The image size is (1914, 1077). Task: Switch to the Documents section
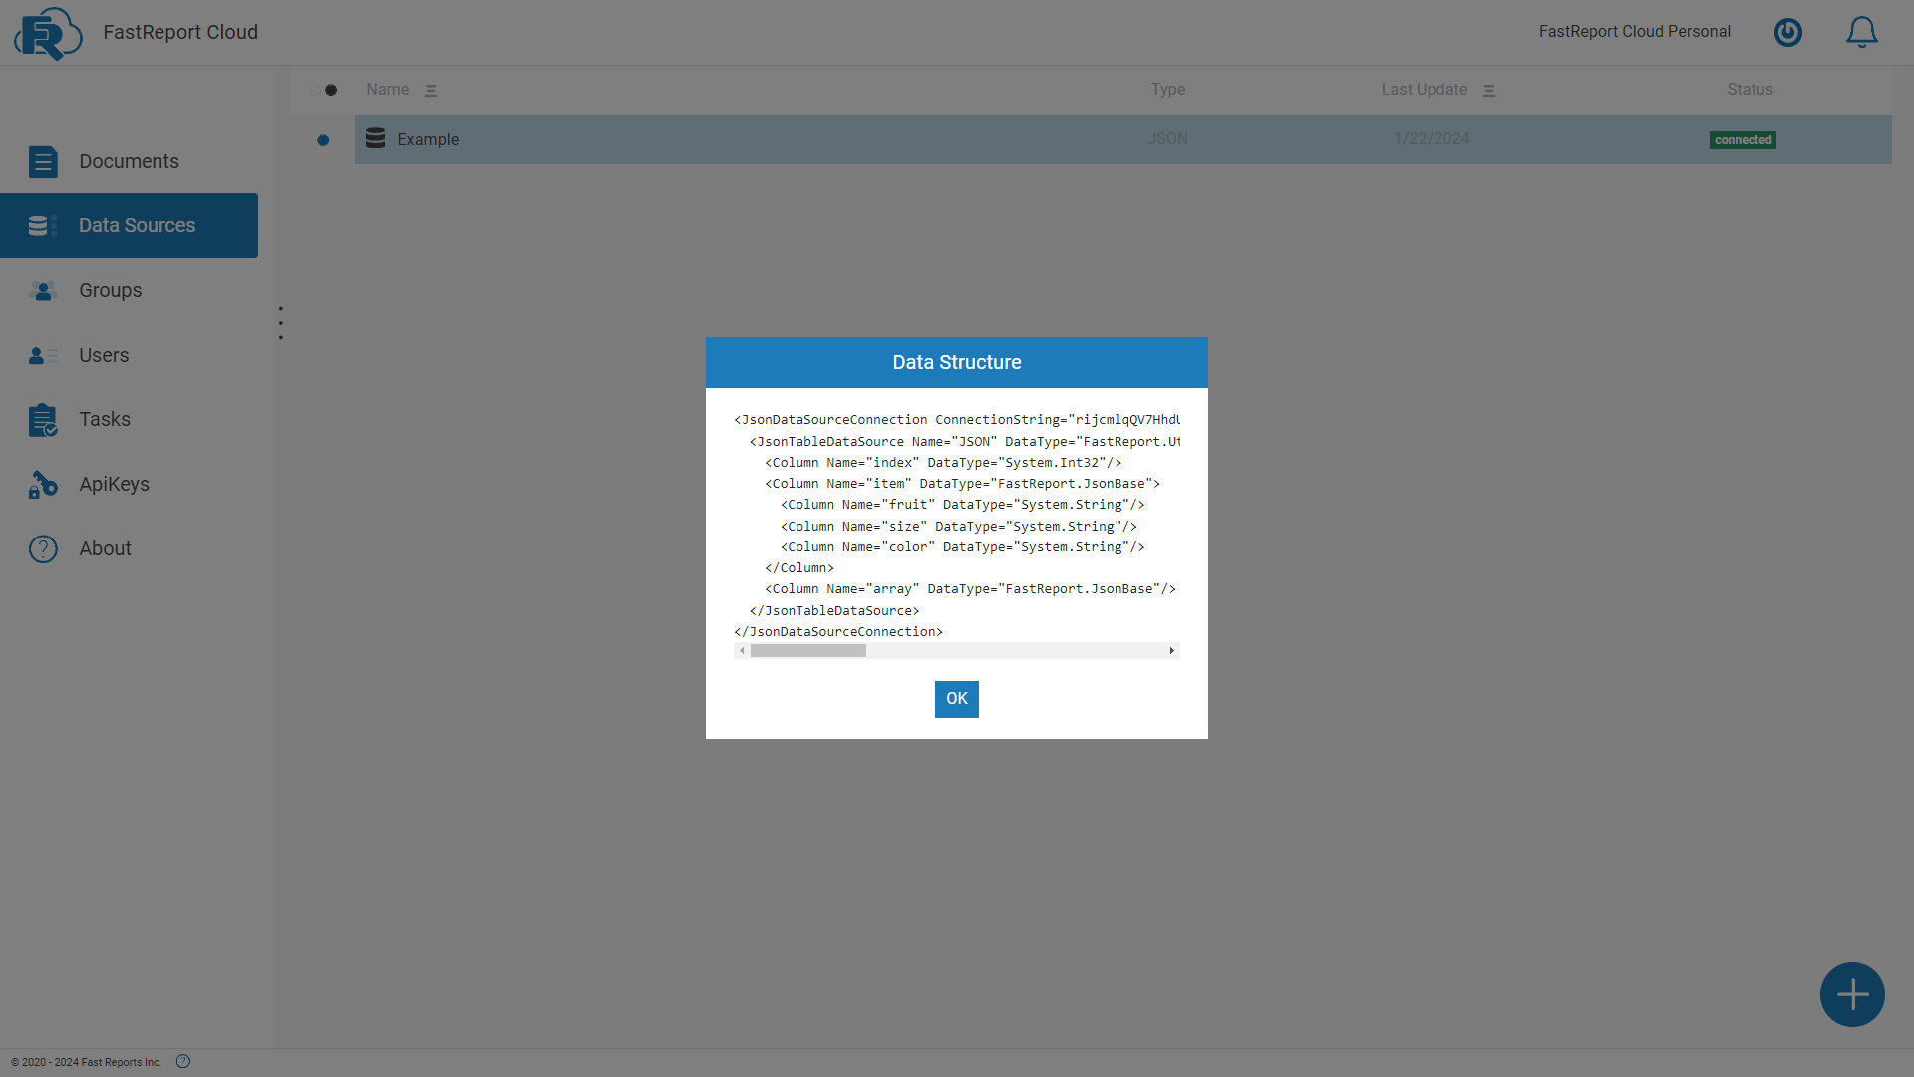pyautogui.click(x=130, y=161)
